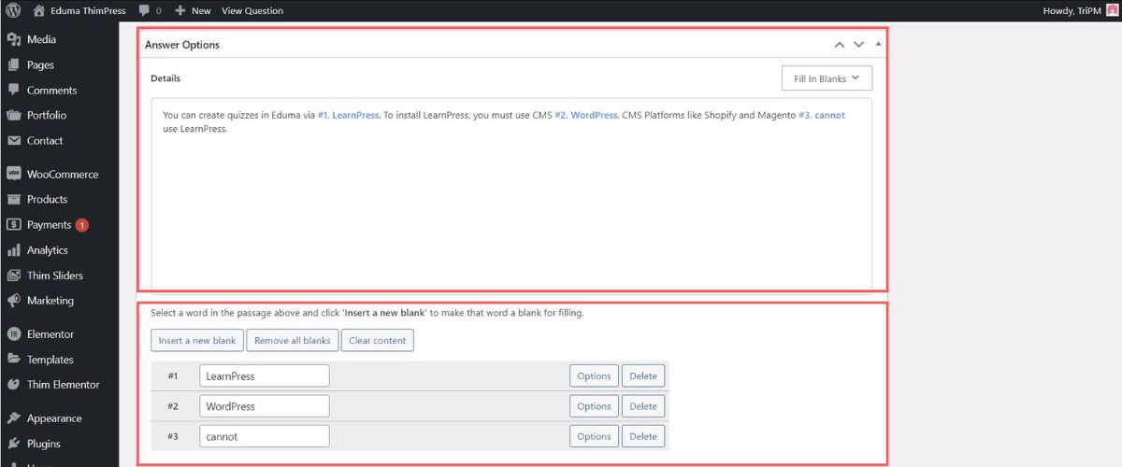The height and width of the screenshot is (467, 1122).
Task: Open the Appearance brush icon
Action: (14, 417)
